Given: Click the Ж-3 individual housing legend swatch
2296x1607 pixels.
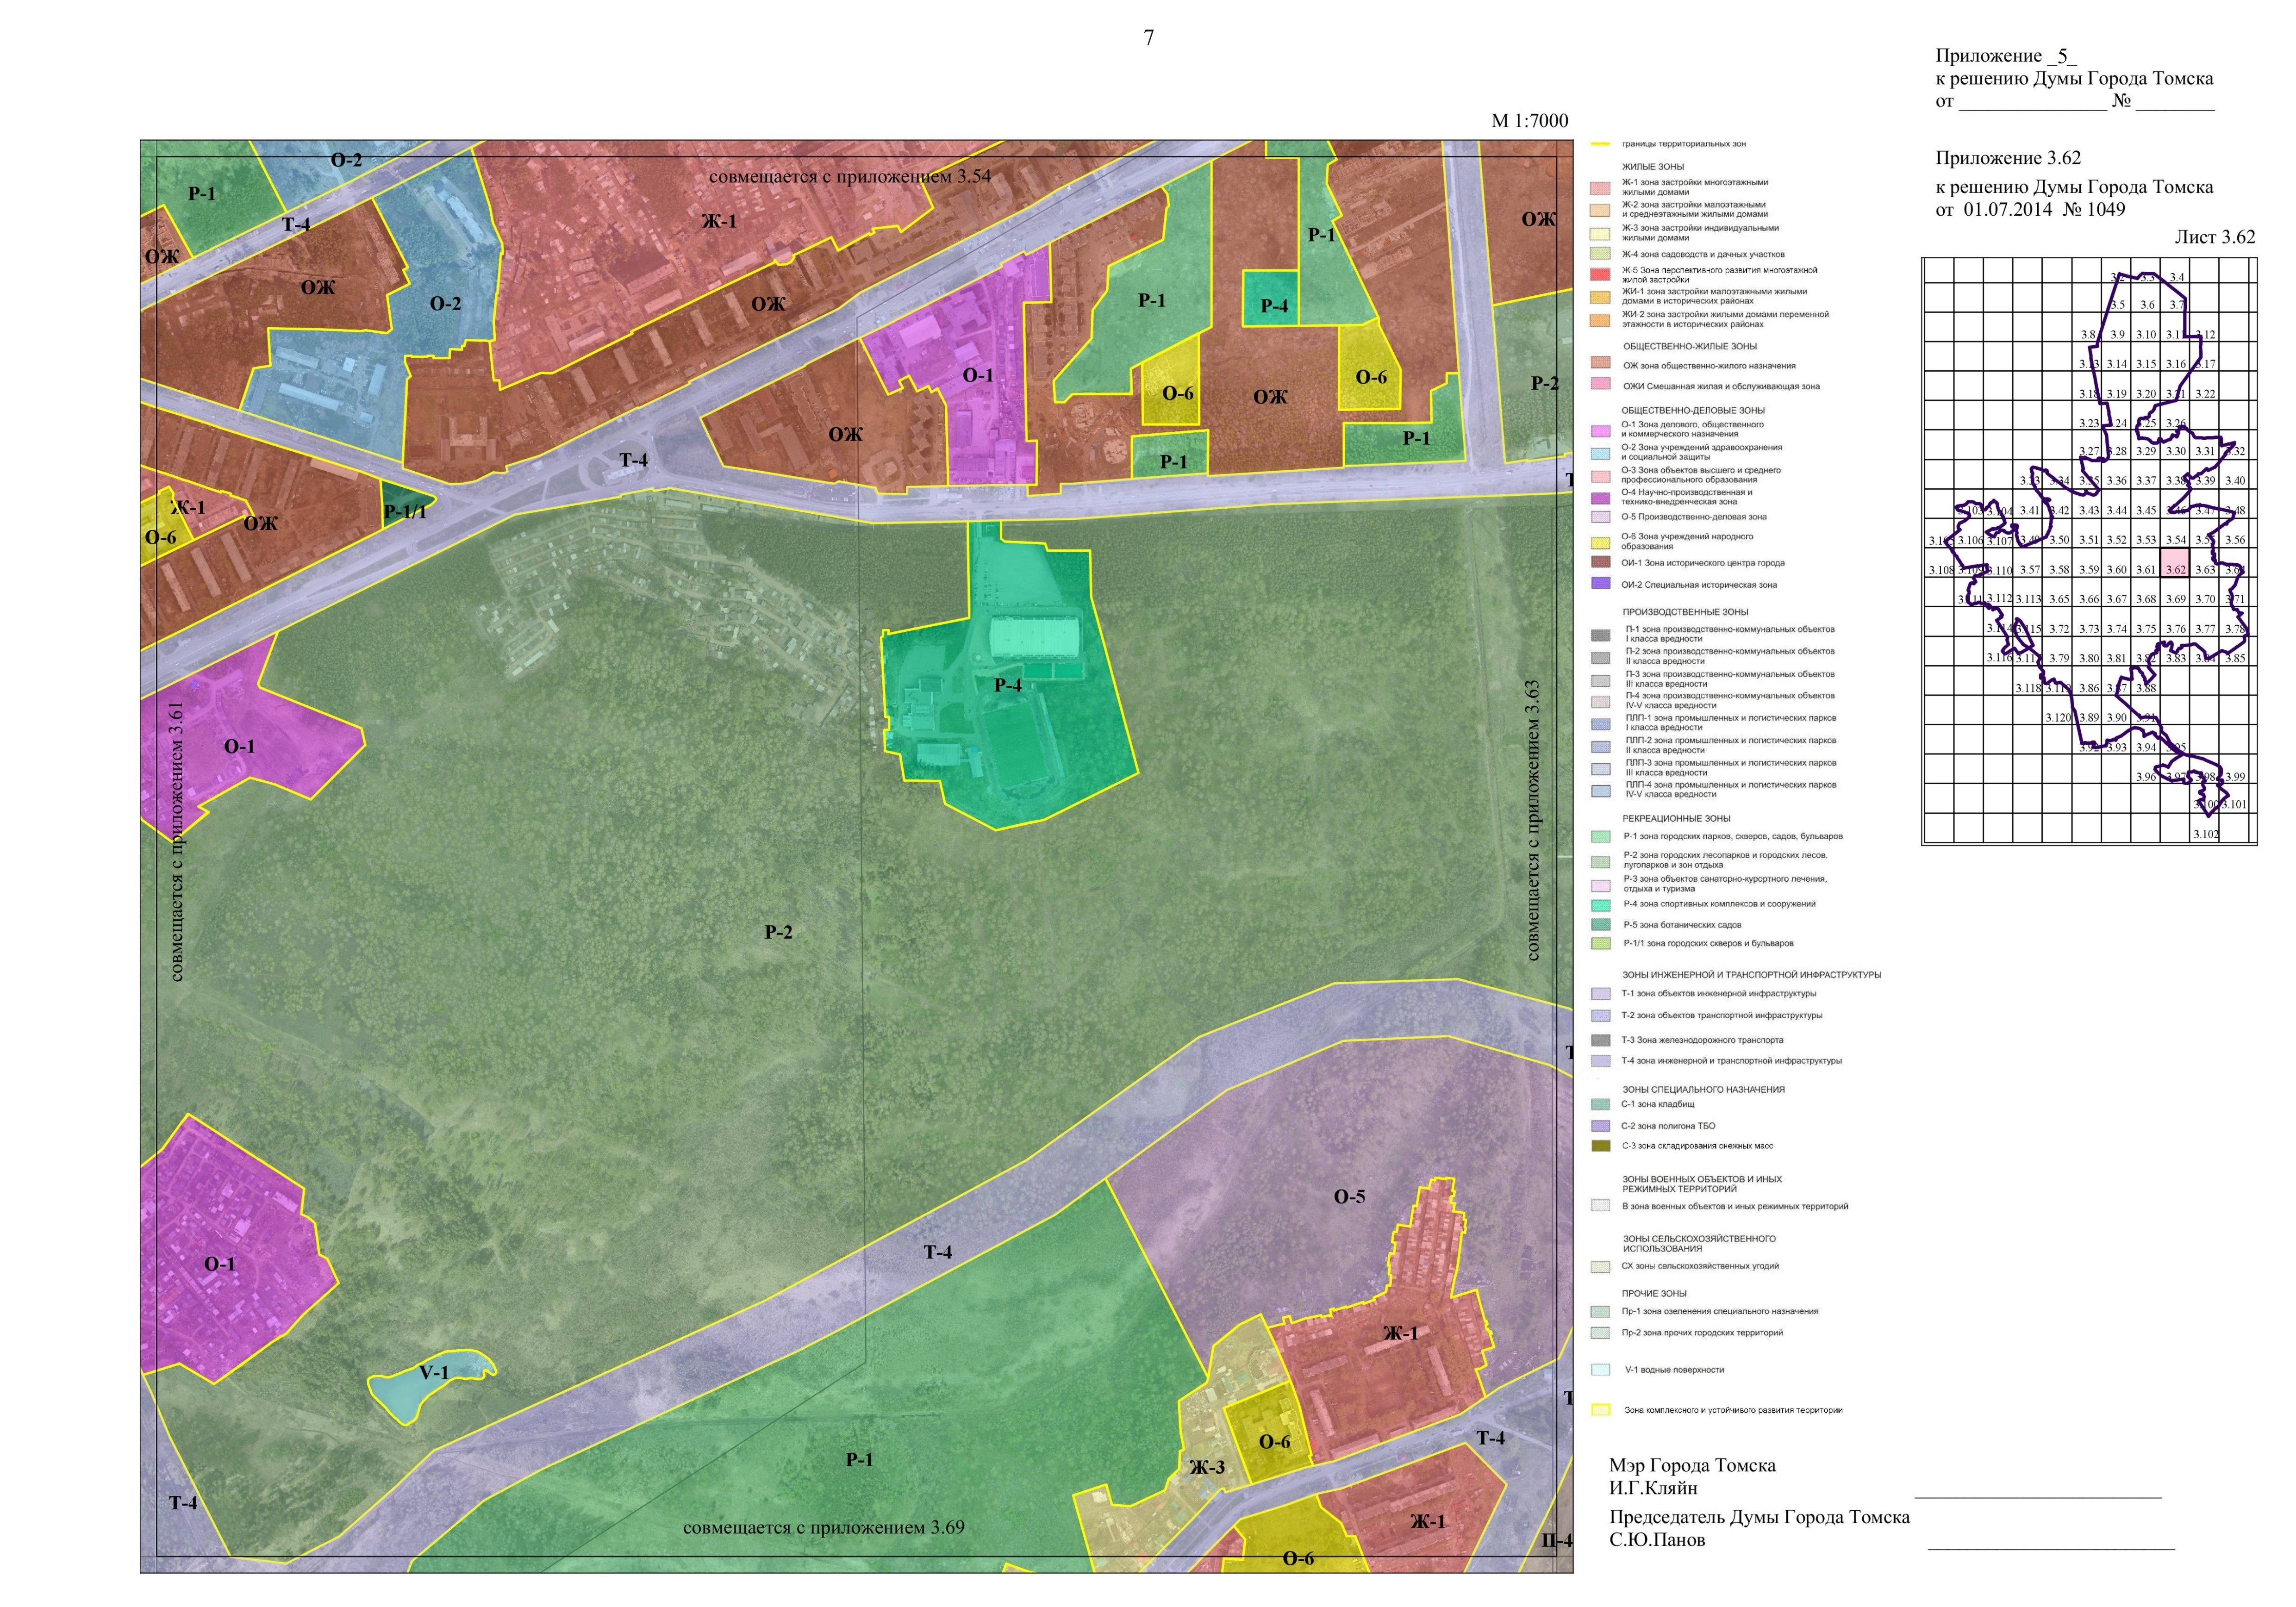Looking at the screenshot, I should click(x=1600, y=234).
